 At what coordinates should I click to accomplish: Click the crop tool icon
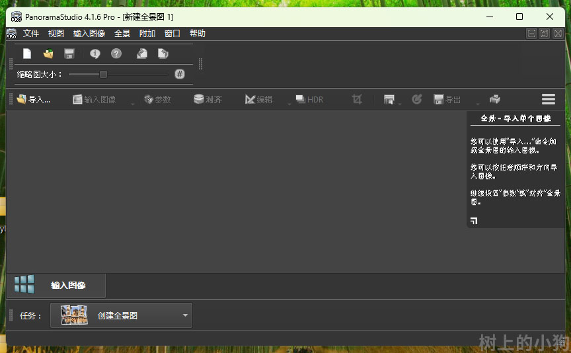(358, 99)
